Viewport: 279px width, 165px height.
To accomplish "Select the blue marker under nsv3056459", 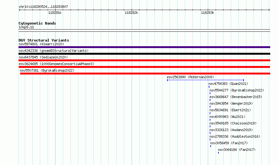I will coord(211,146).
